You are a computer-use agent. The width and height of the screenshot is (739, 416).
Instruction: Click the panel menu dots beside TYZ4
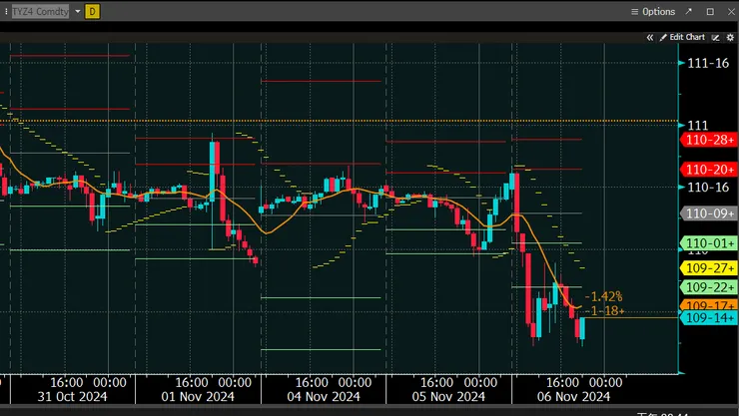(x=6, y=11)
